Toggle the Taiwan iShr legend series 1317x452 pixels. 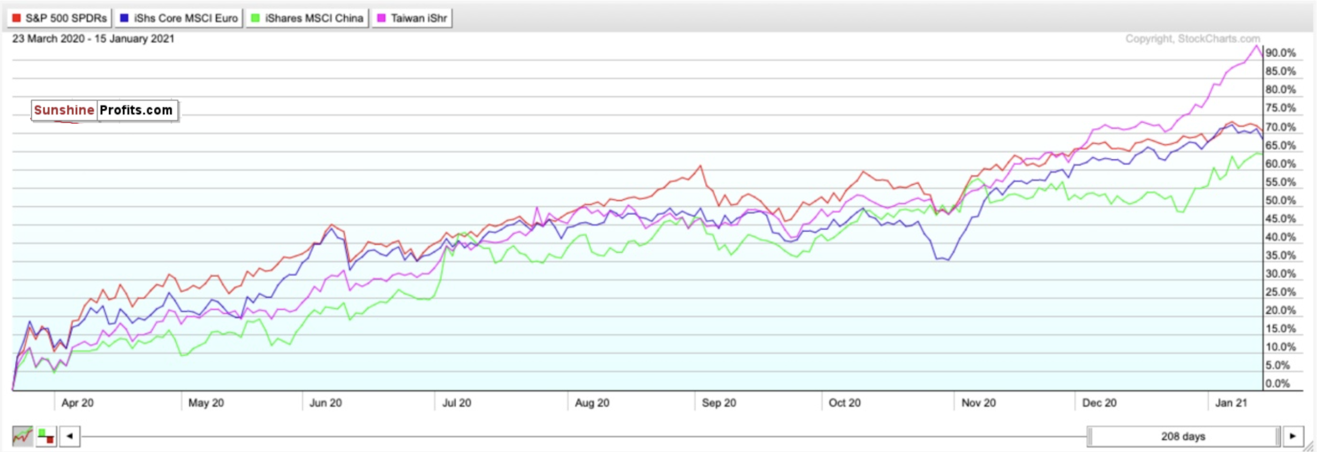click(412, 18)
